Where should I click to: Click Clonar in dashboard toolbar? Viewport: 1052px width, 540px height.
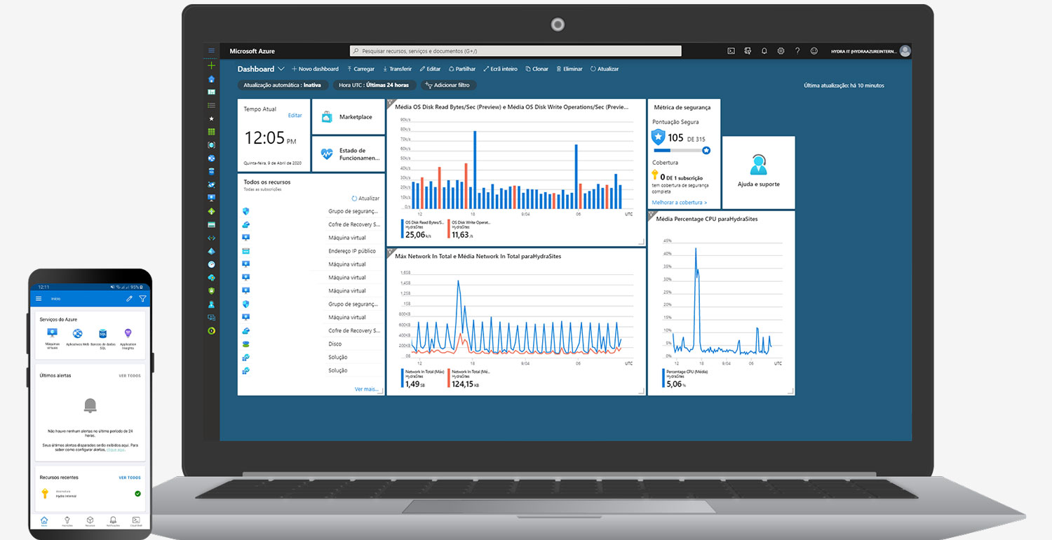tap(537, 69)
